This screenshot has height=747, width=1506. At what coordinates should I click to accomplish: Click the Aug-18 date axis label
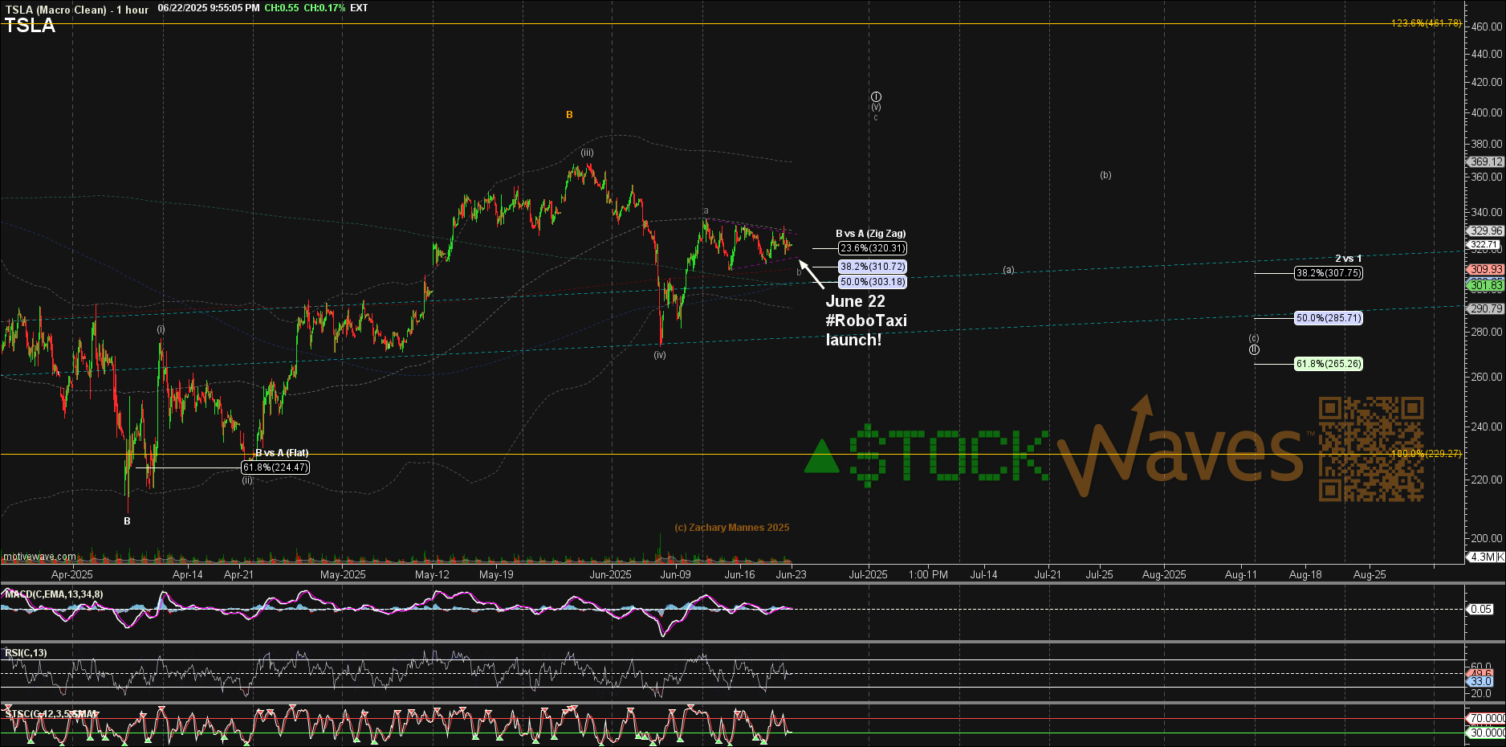tap(1305, 574)
